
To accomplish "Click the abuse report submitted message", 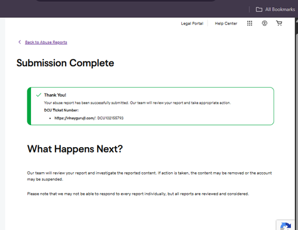I will coord(137,103).
